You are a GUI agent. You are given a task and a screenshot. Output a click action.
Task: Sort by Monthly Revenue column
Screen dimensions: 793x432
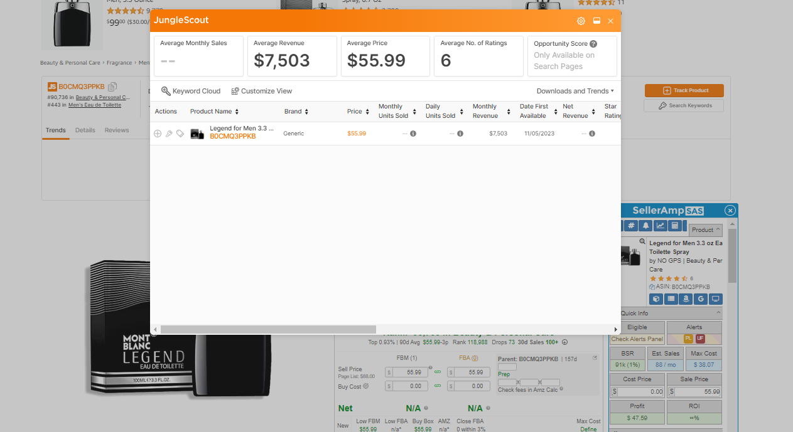coord(509,112)
